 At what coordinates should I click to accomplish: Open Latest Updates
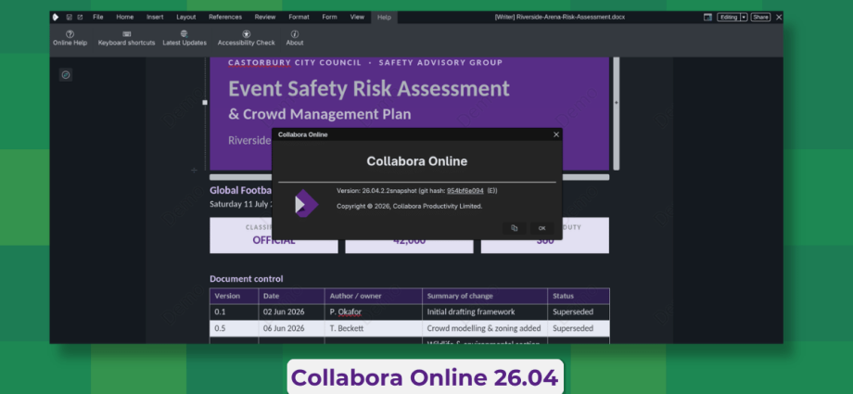pyautogui.click(x=185, y=38)
